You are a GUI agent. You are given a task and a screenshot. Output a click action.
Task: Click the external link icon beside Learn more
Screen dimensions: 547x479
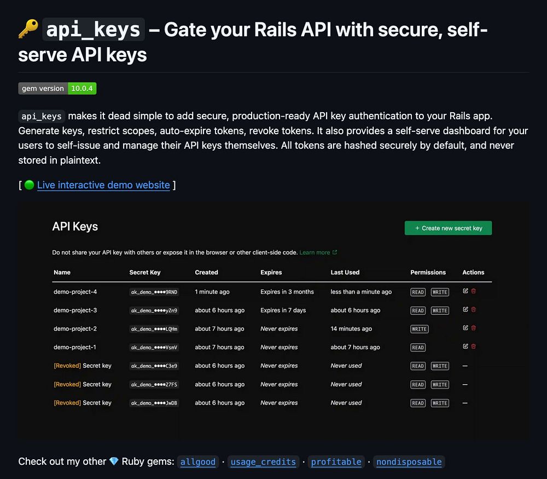335,252
